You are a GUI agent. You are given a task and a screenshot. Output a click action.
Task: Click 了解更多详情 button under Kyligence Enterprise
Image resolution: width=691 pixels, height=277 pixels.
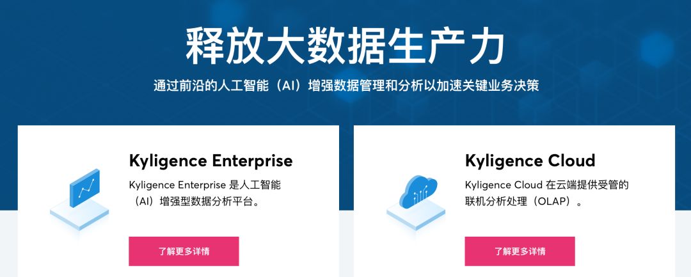184,251
